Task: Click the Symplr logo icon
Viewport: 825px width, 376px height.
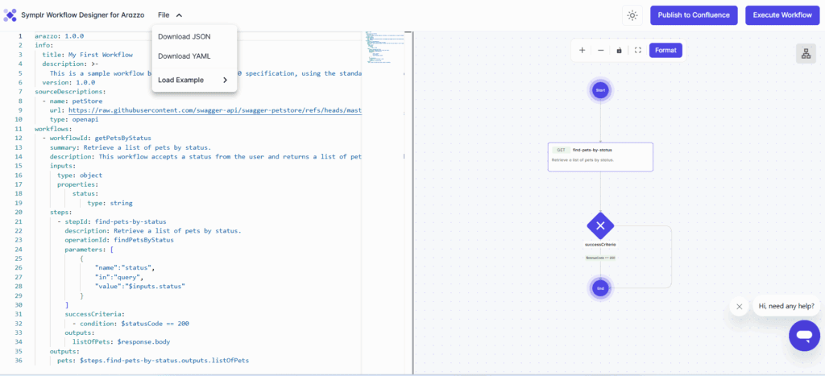Action: pyautogui.click(x=10, y=15)
